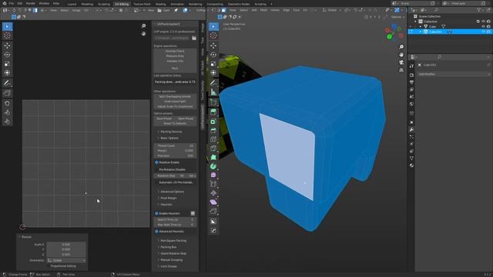Image resolution: width=493 pixels, height=277 pixels.
Task: Select the Rotate tool in 3D viewport
Action: (213, 55)
